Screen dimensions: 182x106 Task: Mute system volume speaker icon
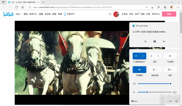point(134,92)
